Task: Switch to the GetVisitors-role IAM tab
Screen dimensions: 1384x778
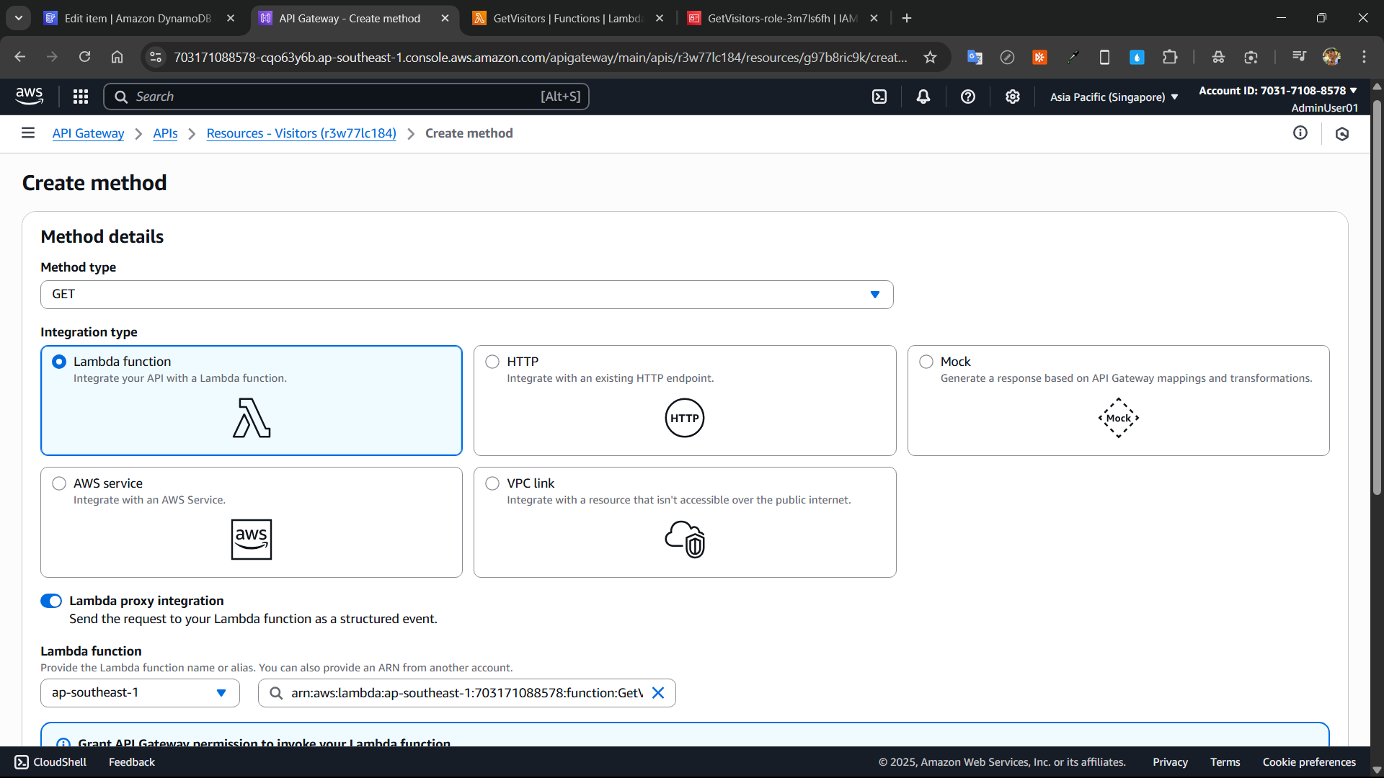Action: tap(782, 18)
